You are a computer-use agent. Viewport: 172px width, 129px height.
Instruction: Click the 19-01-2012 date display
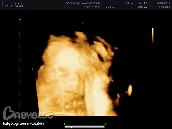(x=163, y=3)
